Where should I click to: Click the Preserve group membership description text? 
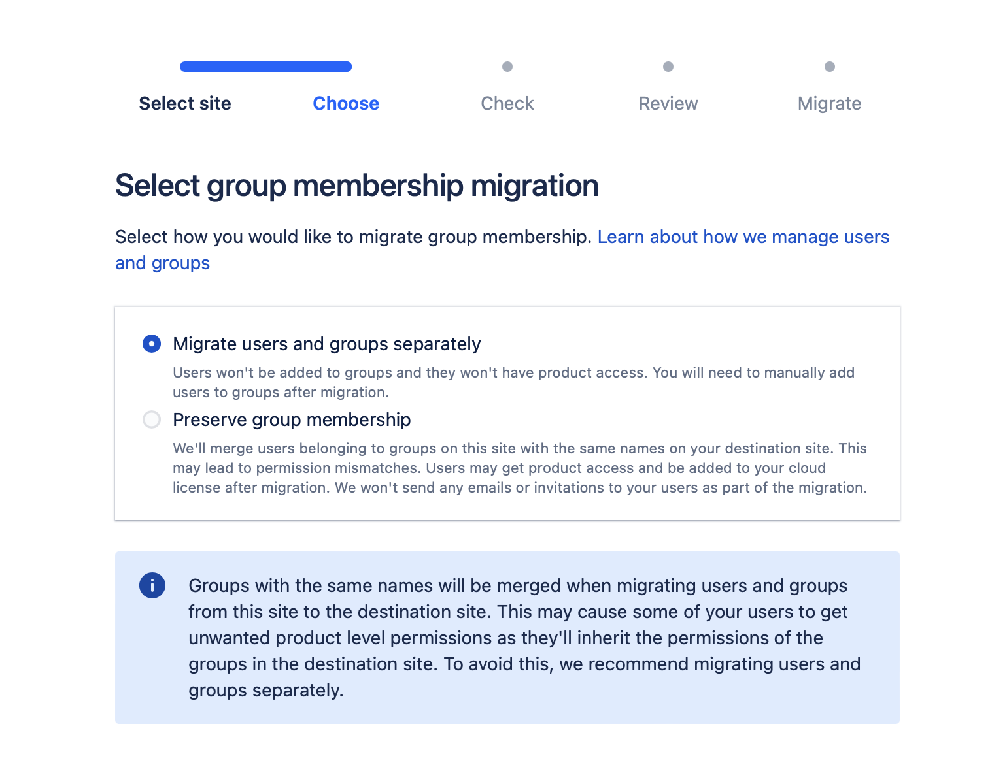(x=520, y=468)
